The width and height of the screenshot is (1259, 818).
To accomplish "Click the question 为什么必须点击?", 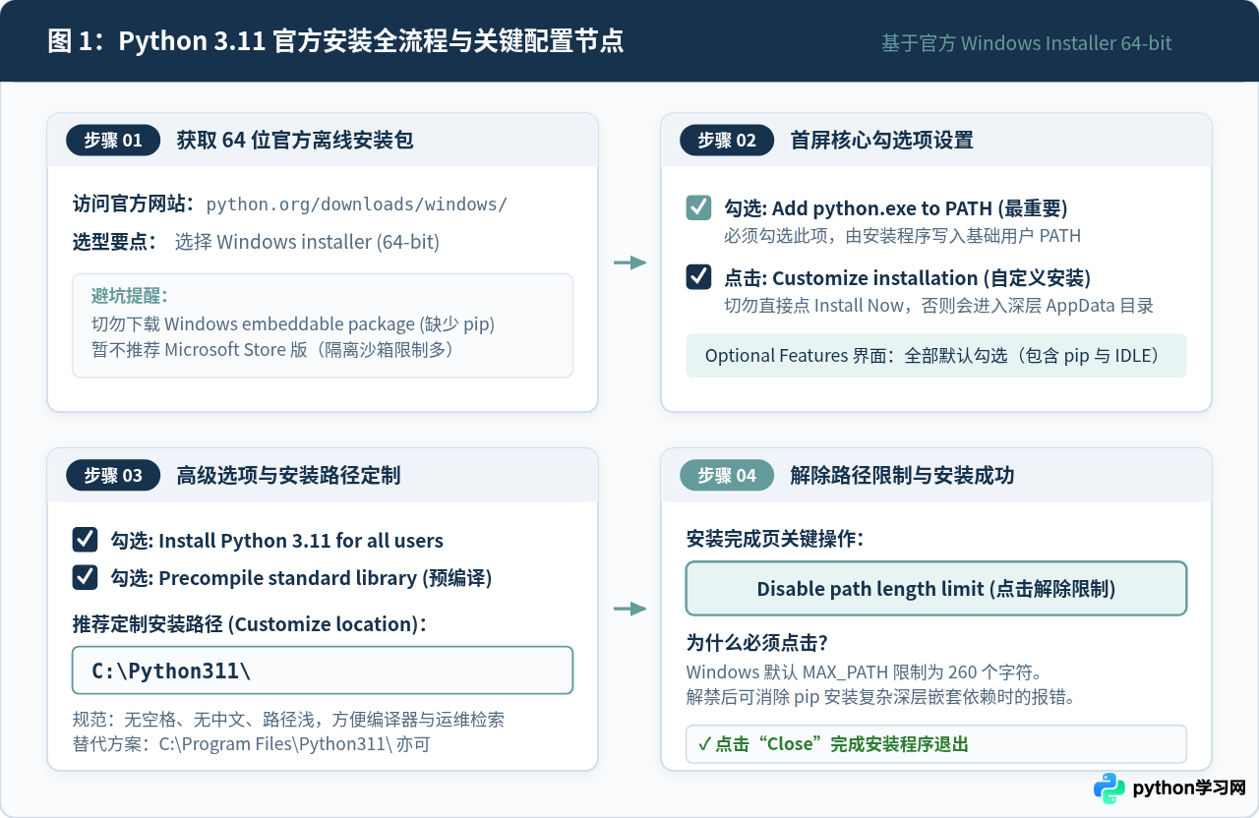I will click(x=757, y=643).
